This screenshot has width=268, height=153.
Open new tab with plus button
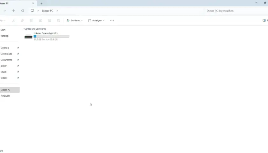[x=41, y=4]
